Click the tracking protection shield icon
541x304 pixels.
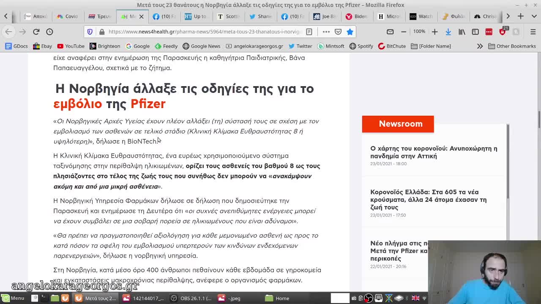(x=90, y=32)
